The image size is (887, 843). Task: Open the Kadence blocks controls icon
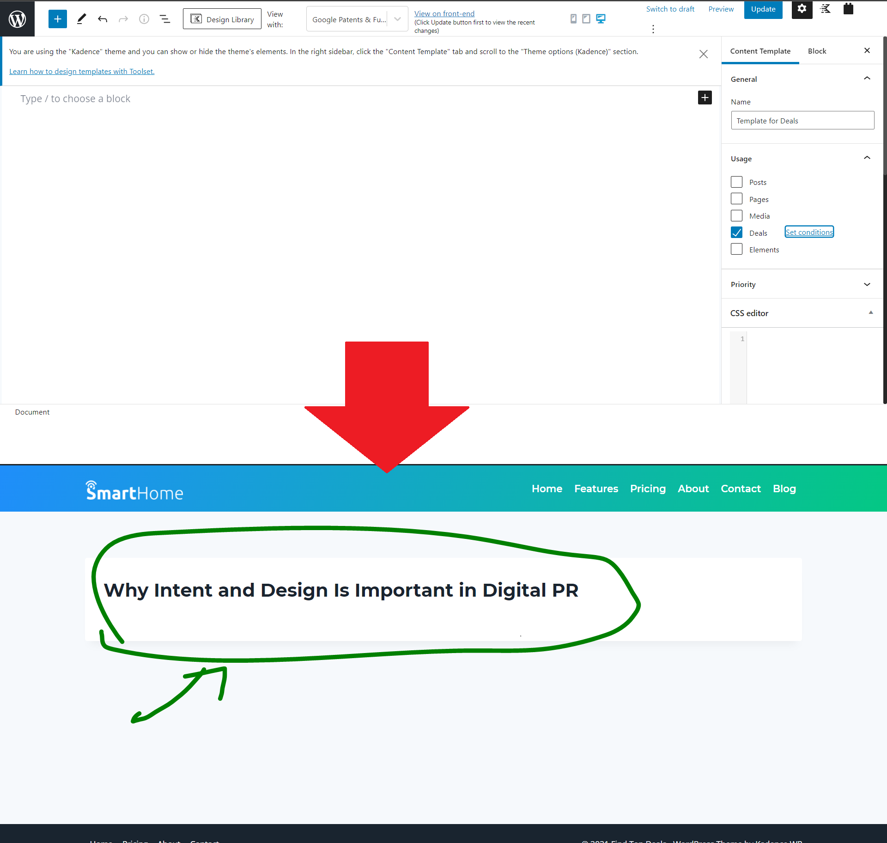[825, 9]
